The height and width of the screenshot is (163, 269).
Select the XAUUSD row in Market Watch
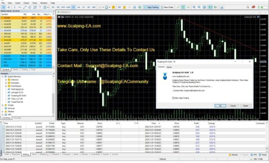pyautogui.click(x=26, y=30)
